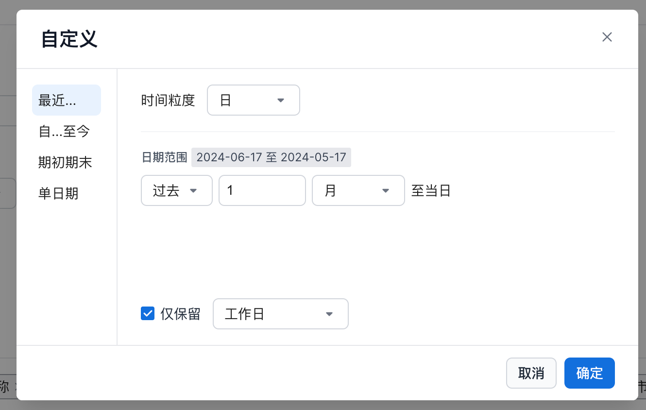Open the 日 time granularity dropdown
Screen dimensions: 646x410
(x=253, y=101)
